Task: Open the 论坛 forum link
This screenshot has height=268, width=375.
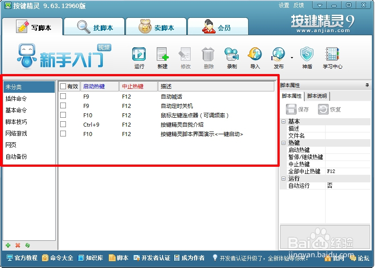Action: pyautogui.click(x=360, y=258)
